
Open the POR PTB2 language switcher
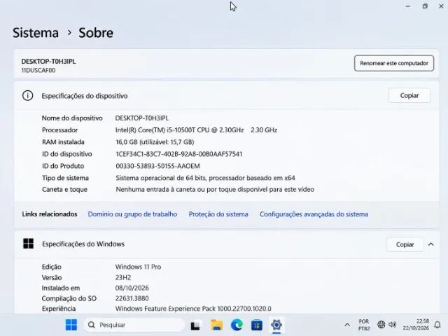point(364,325)
